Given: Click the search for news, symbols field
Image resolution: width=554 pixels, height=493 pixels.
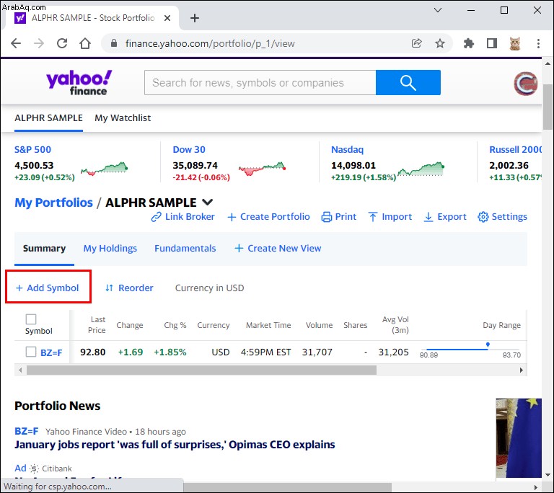Looking at the screenshot, I should pyautogui.click(x=260, y=83).
